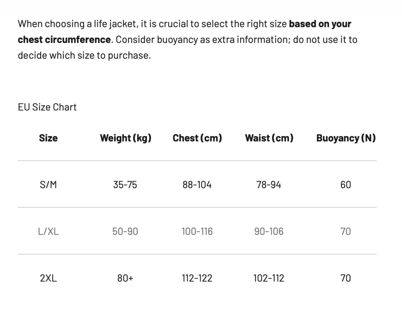This screenshot has height=310, width=402.
Task: Select the 2XL size cell
Action: click(x=48, y=278)
